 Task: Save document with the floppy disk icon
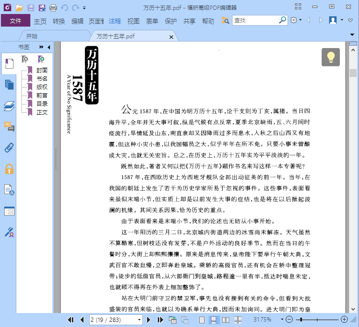coord(31,8)
